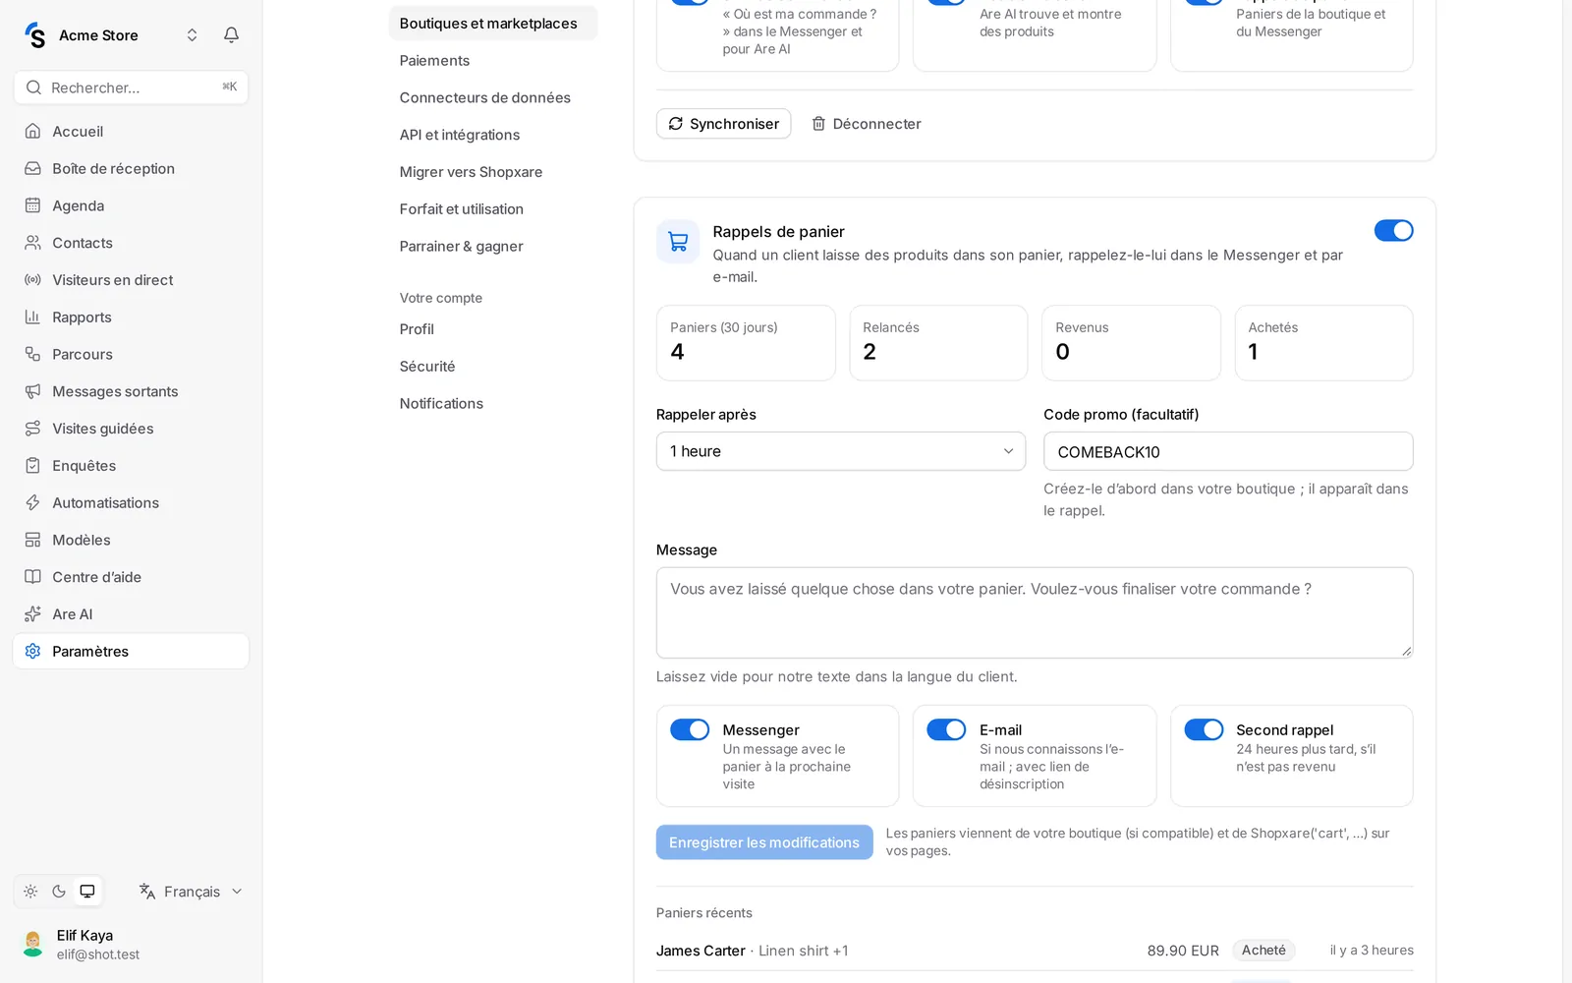Open Contacts people icon
1572x983 pixels.
click(32, 243)
